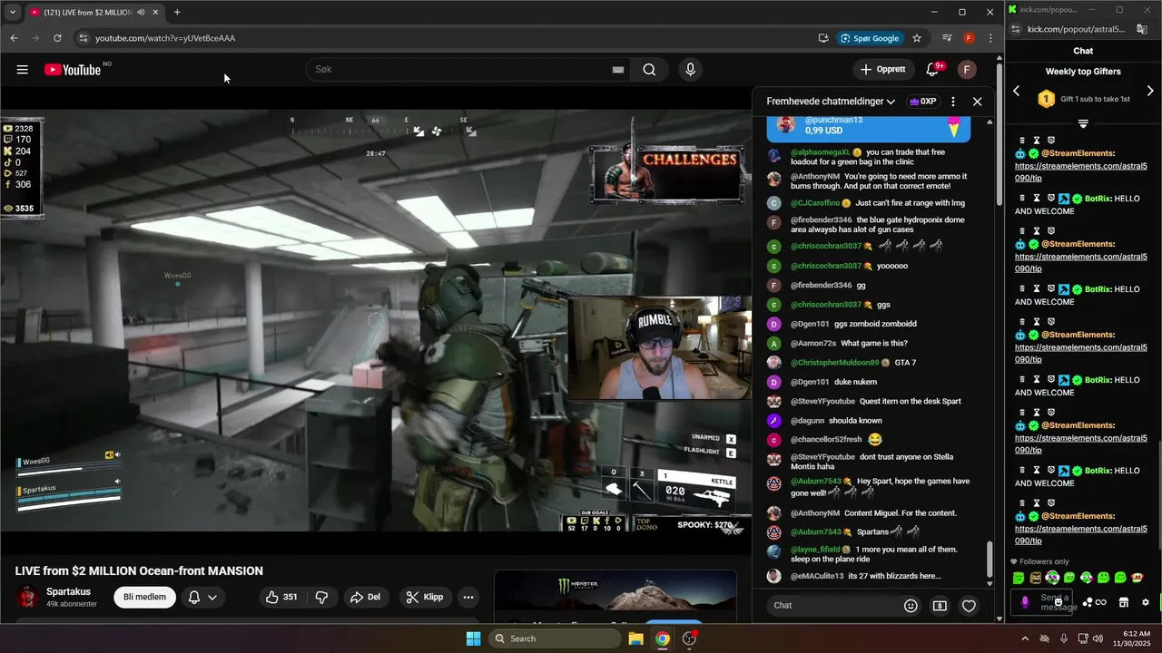The height and width of the screenshot is (653, 1162).
Task: Open chat options three-dot menu
Action: pos(952,102)
